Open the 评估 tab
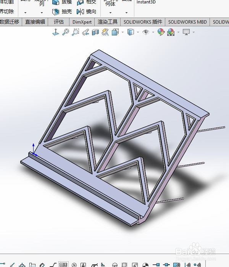 pos(59,22)
